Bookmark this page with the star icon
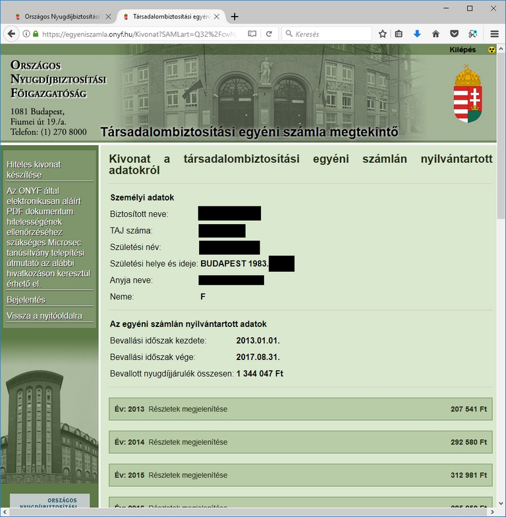506x517 pixels. click(x=383, y=34)
